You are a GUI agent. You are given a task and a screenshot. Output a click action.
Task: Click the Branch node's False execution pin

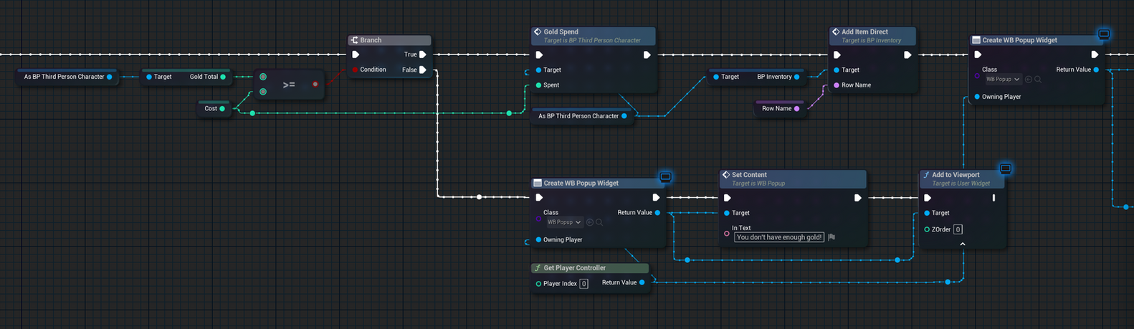(423, 70)
